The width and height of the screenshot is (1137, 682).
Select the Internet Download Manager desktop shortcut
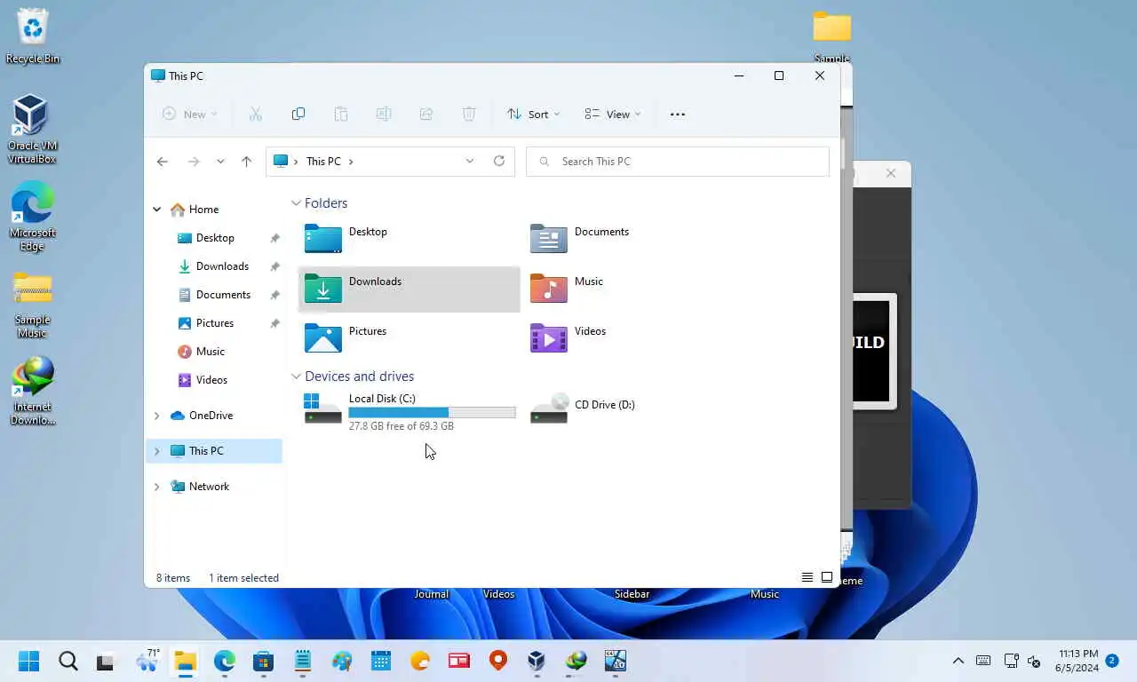pos(33,391)
